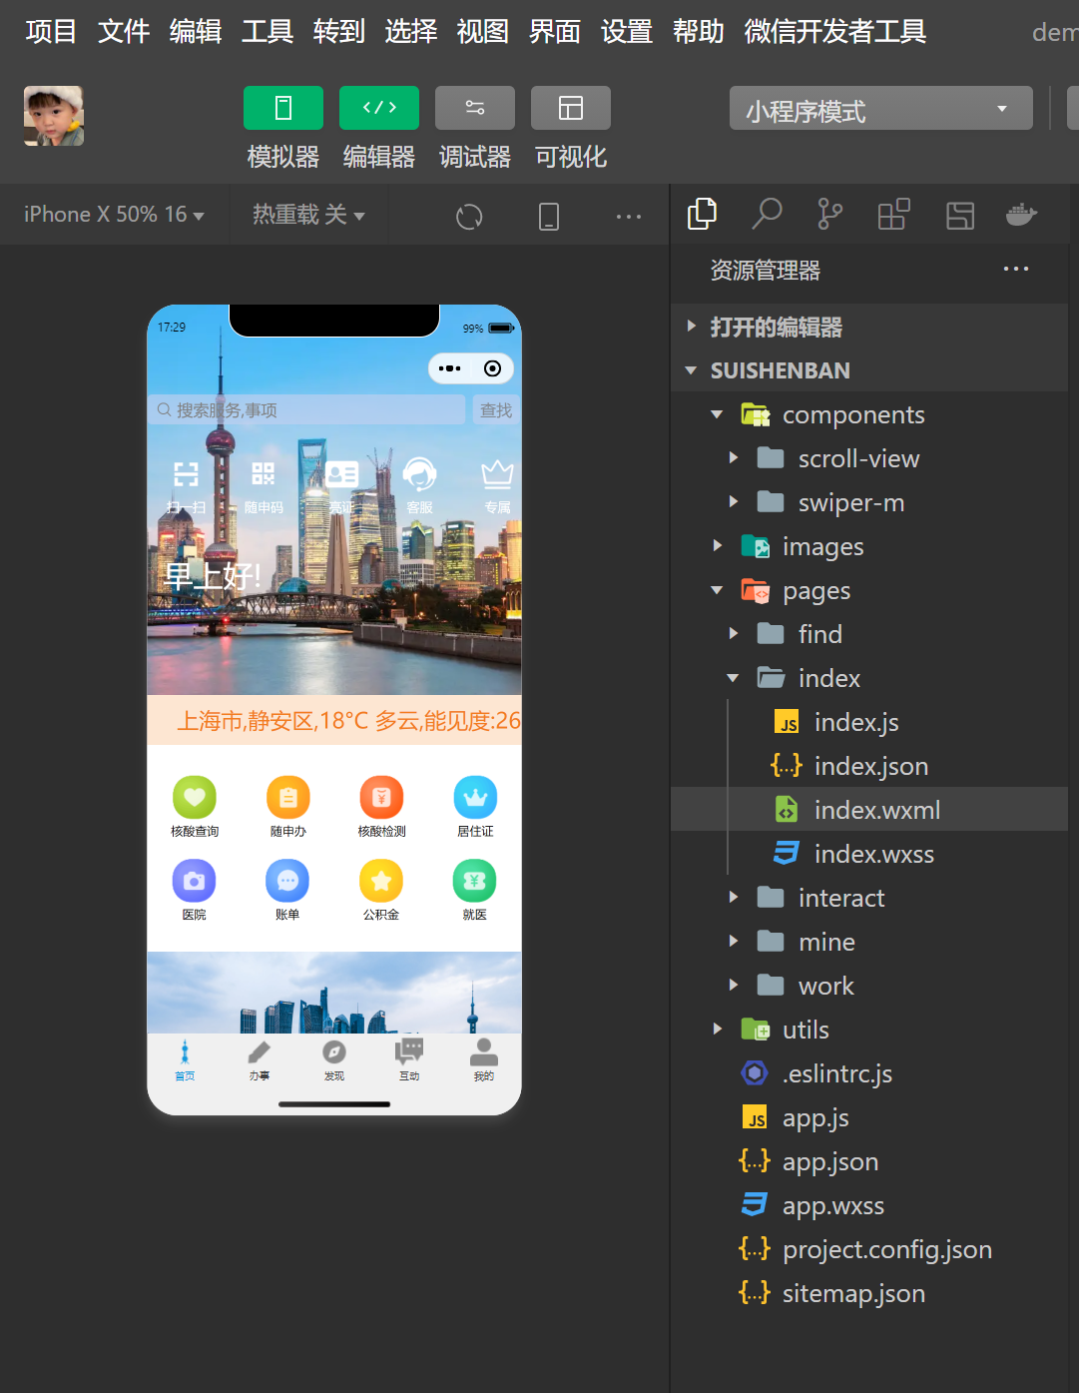The width and height of the screenshot is (1079, 1393).
Task: Open the 工具 menu
Action: [x=268, y=31]
